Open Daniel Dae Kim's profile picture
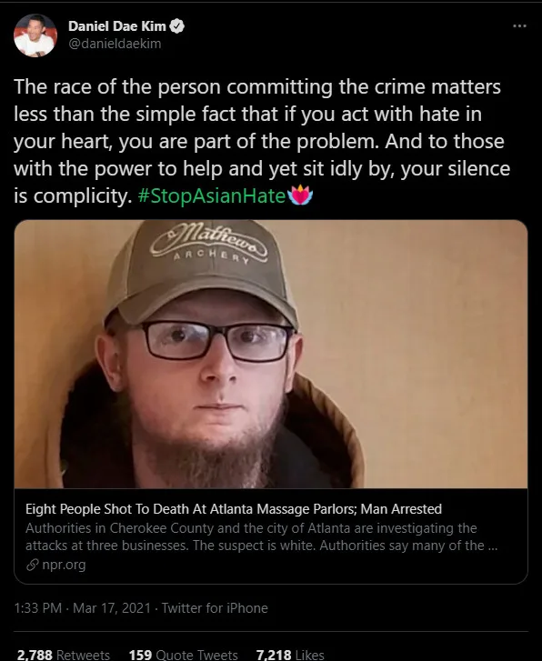 [35, 35]
